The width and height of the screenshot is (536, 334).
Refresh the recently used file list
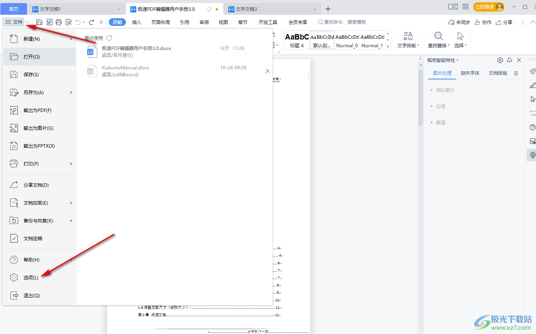[109, 38]
